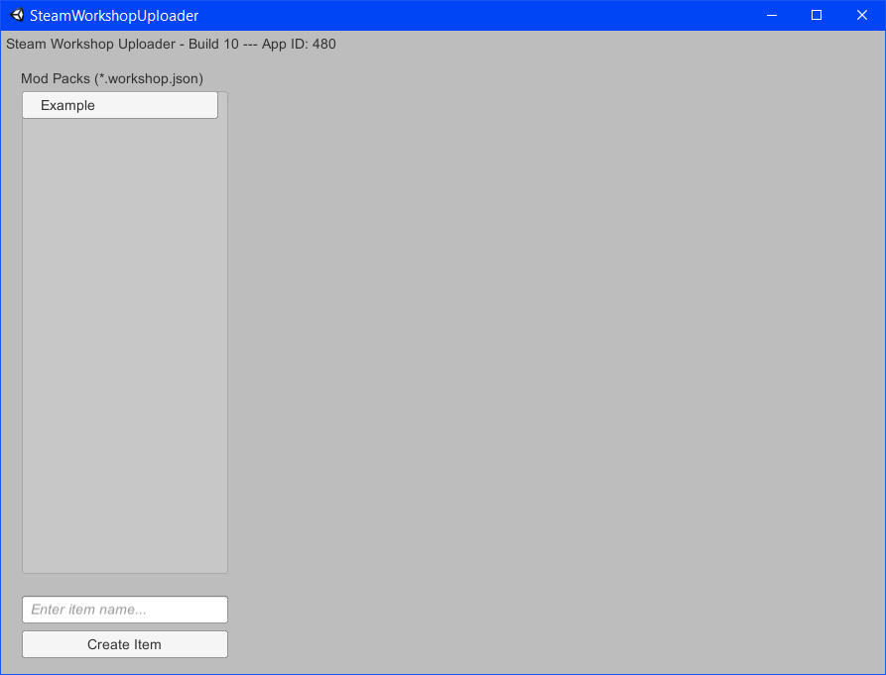Click the SteamWorkshopUploader window title text
The image size is (886, 675).
pyautogui.click(x=114, y=16)
